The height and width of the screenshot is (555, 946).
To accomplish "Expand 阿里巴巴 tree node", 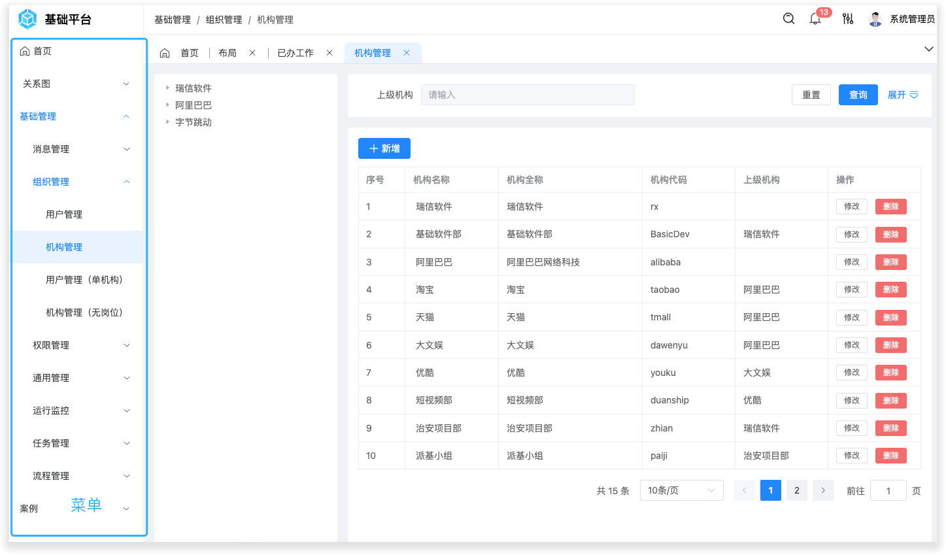I will pos(167,105).
